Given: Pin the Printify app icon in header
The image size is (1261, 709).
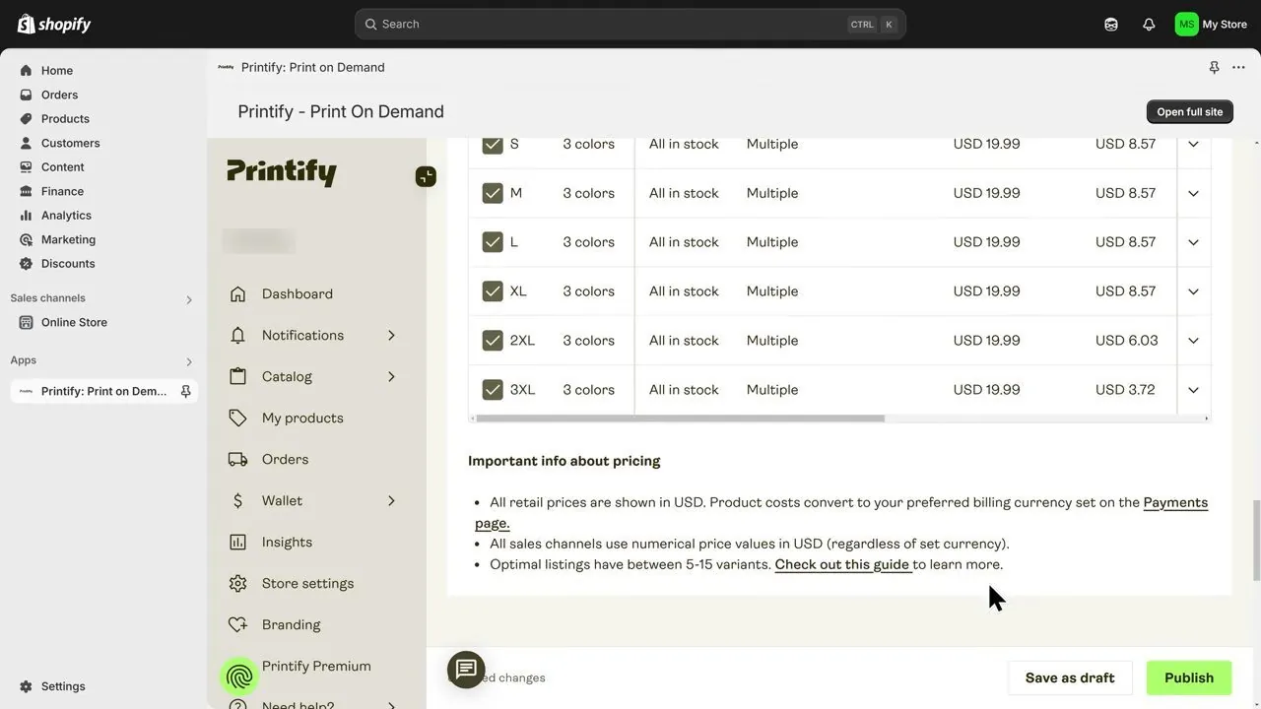Looking at the screenshot, I should coord(1214,67).
